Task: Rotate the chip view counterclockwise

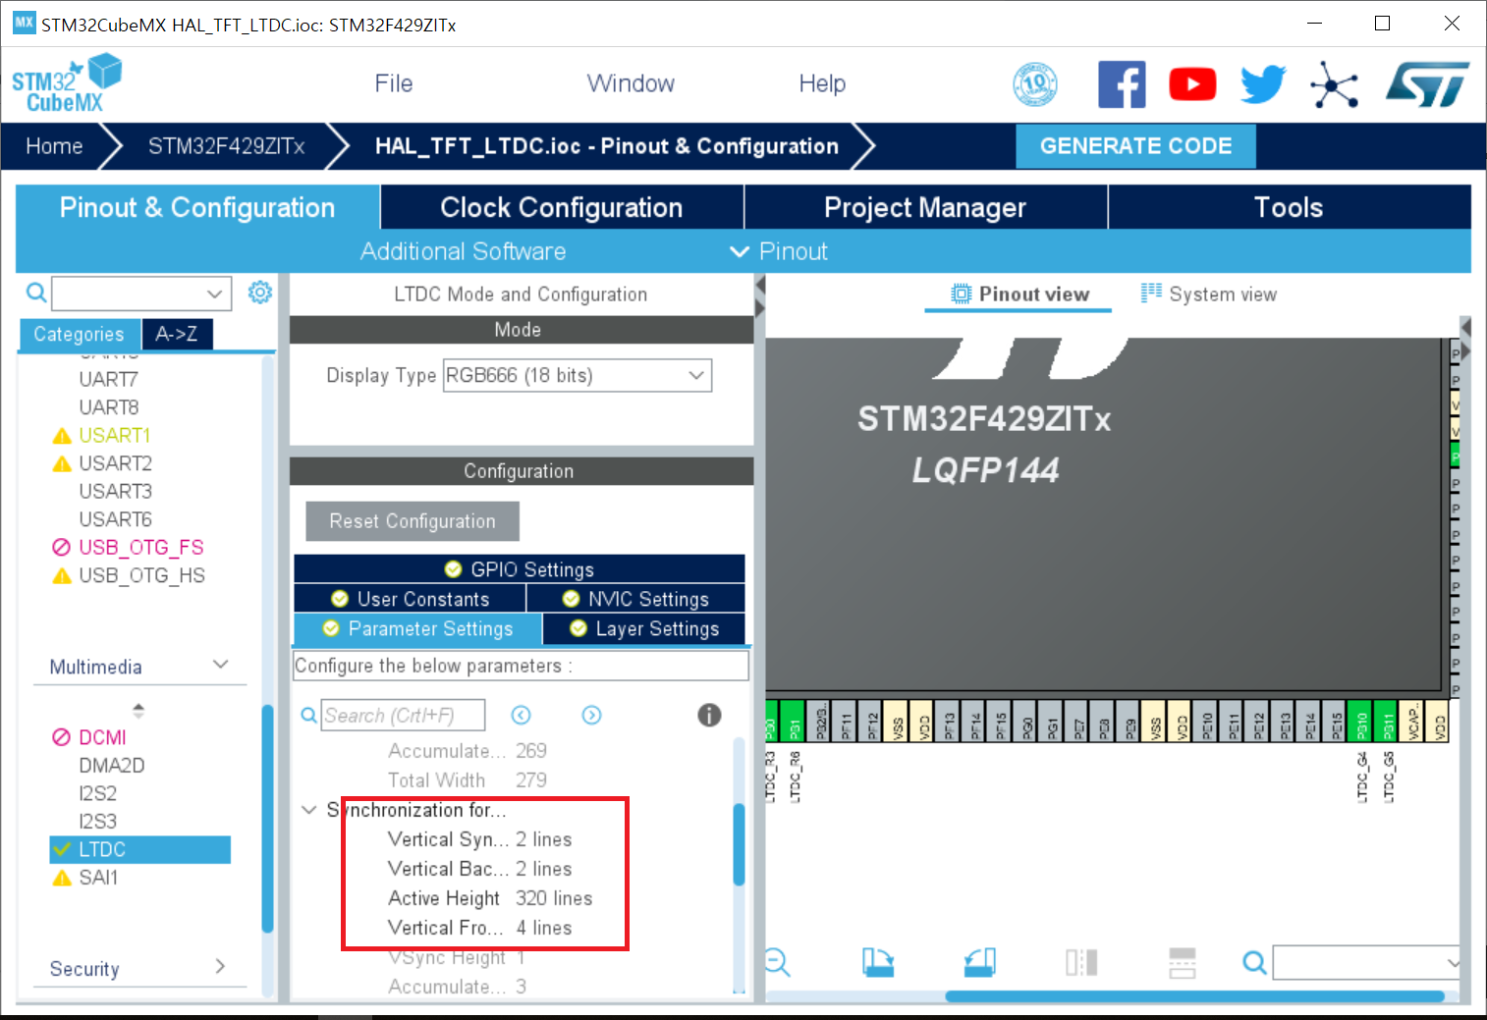Action: (x=980, y=962)
